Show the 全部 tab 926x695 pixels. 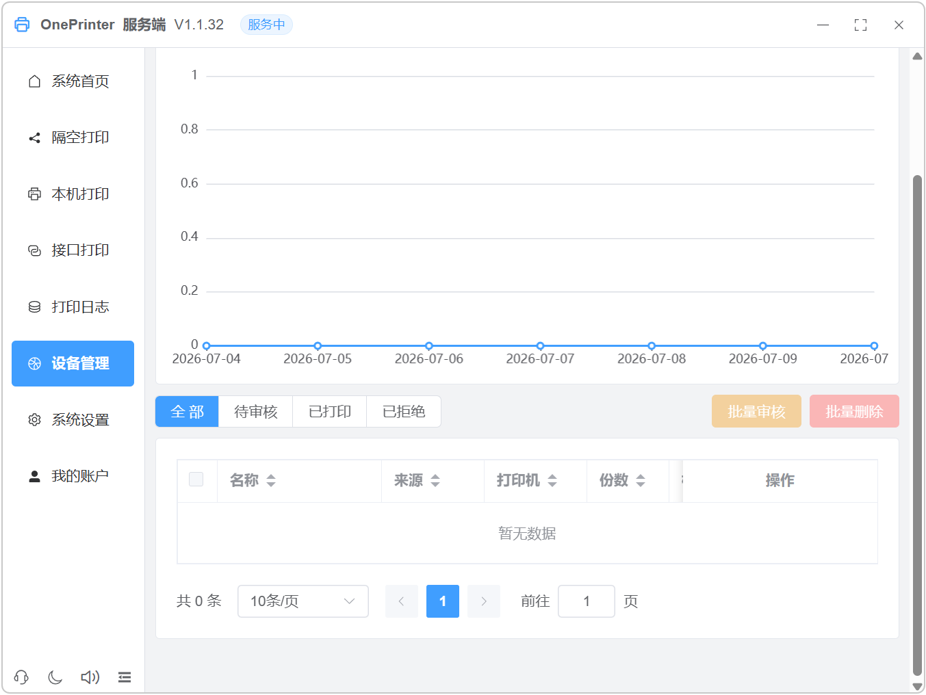tap(187, 412)
